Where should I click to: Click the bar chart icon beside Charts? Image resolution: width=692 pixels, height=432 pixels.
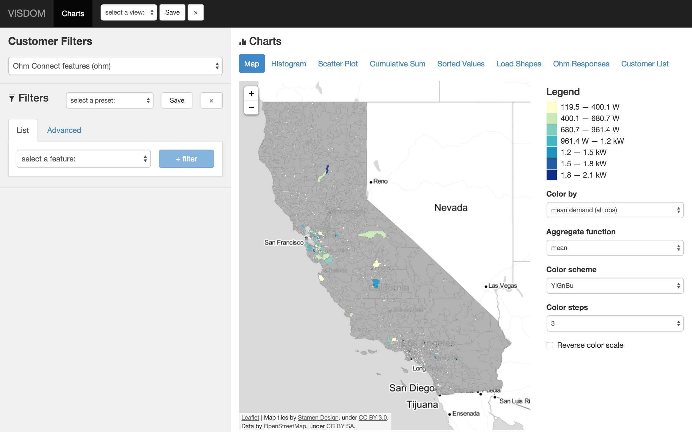[x=242, y=42]
